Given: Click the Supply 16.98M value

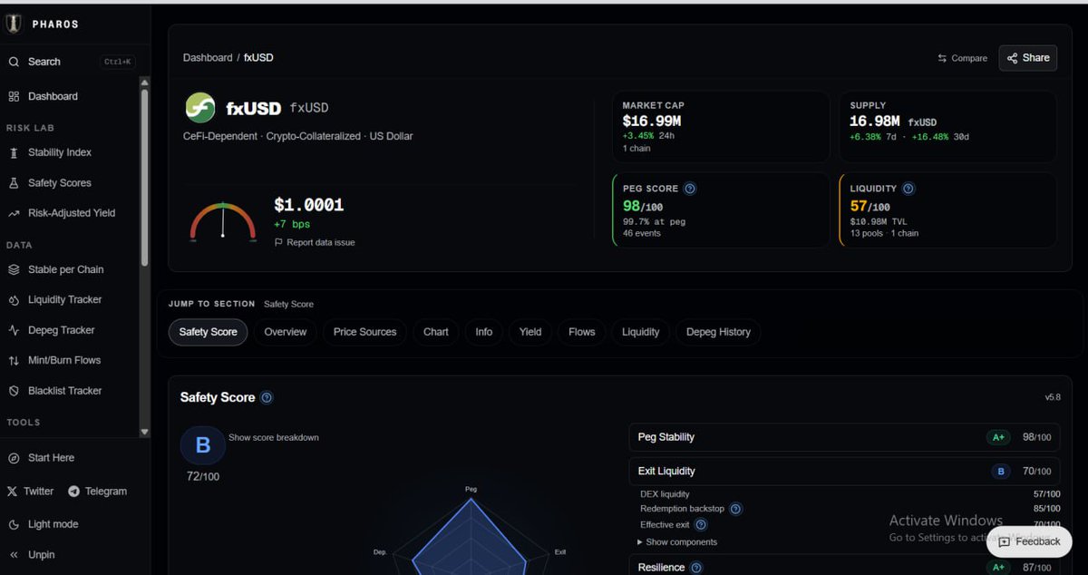Looking at the screenshot, I should click(x=875, y=121).
